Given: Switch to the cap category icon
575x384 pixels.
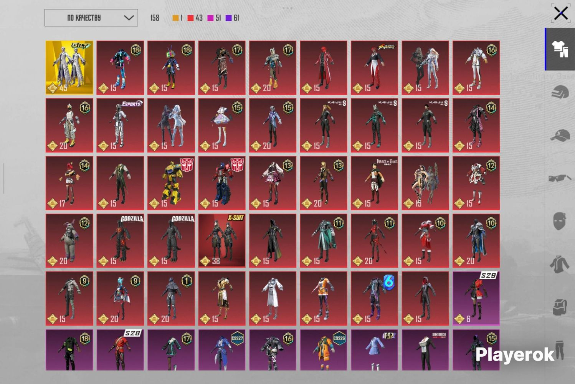Looking at the screenshot, I should [x=560, y=135].
